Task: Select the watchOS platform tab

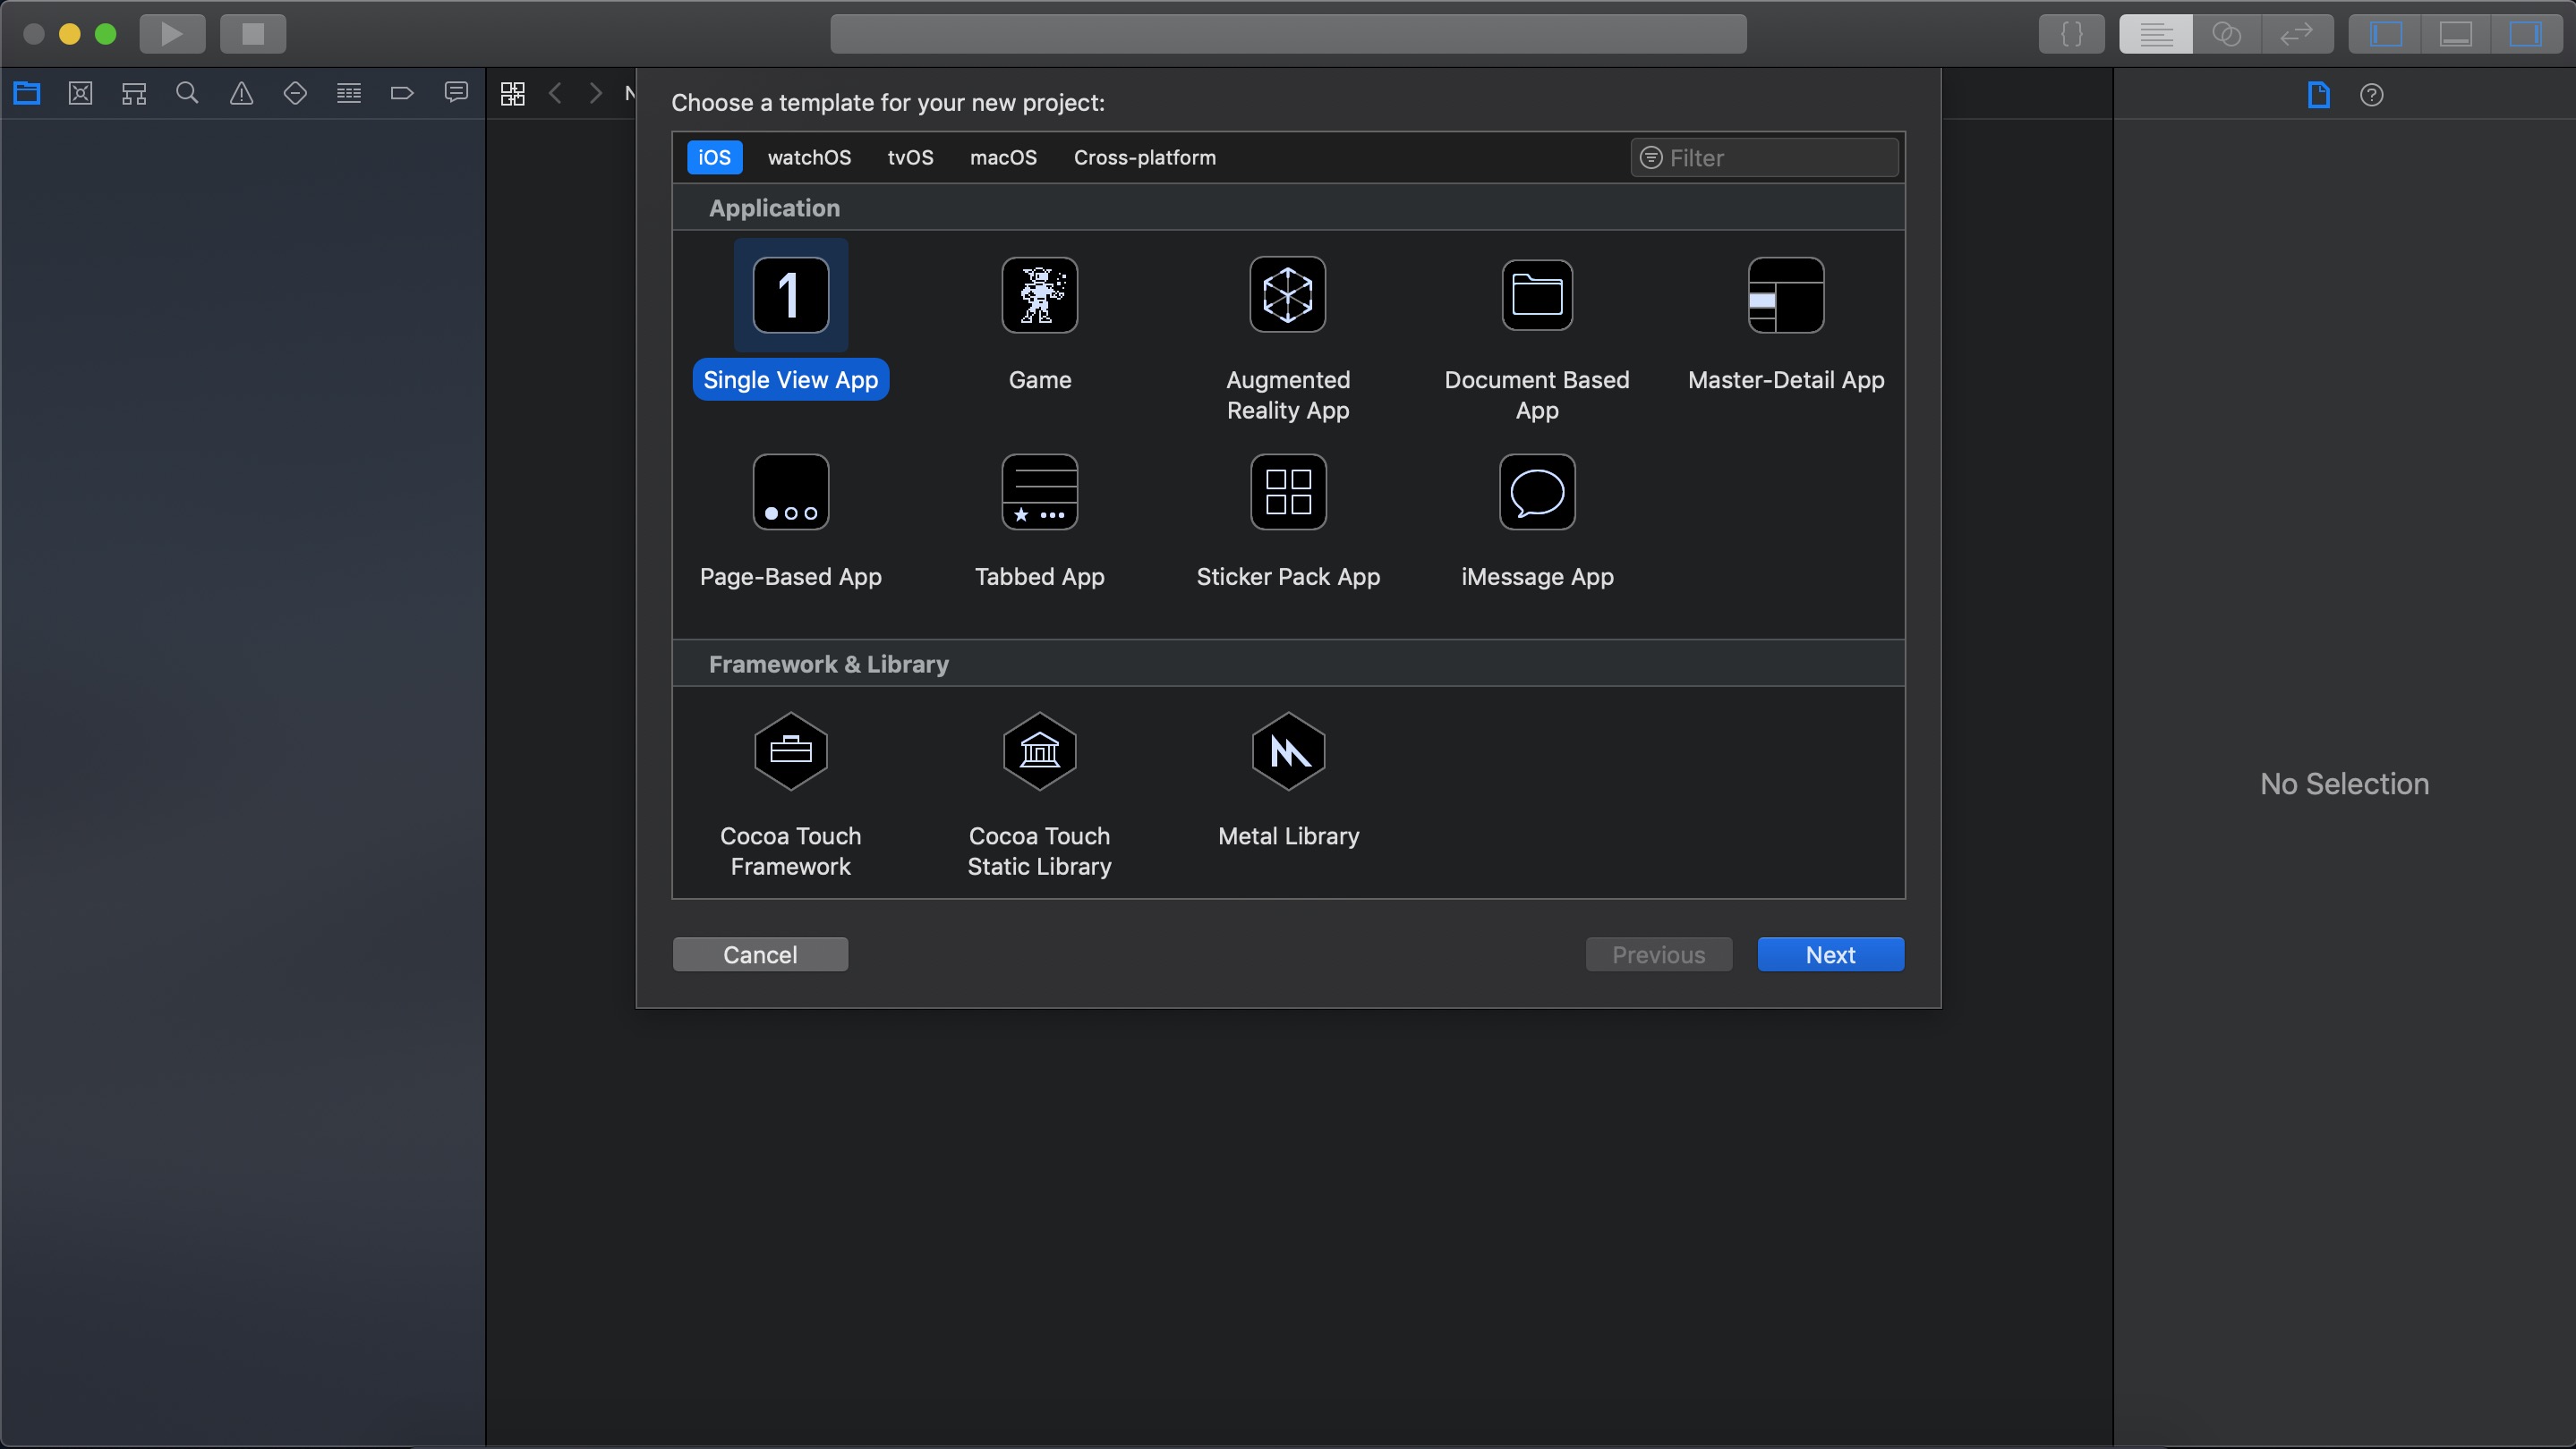Action: point(809,158)
